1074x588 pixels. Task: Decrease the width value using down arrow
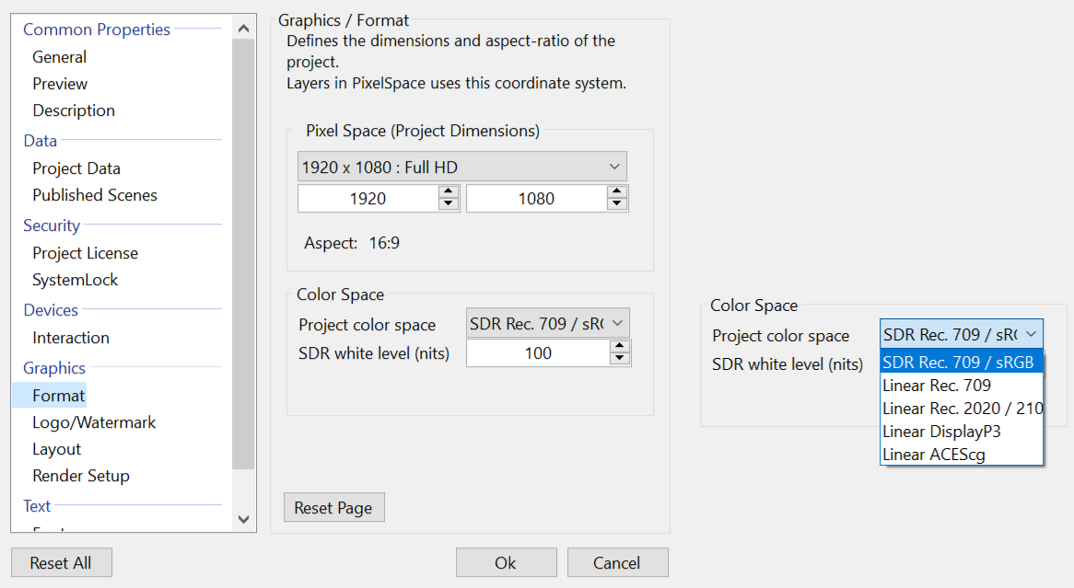tap(449, 204)
